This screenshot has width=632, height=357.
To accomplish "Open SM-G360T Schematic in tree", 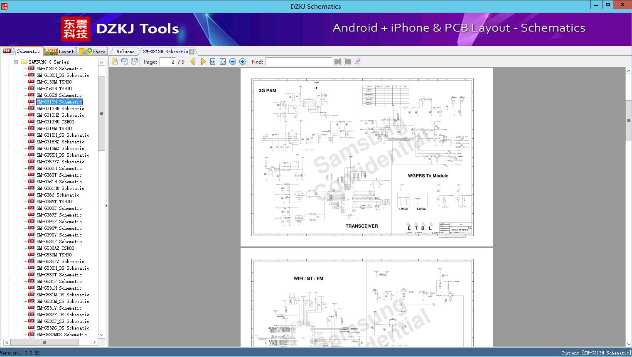I will tap(59, 175).
